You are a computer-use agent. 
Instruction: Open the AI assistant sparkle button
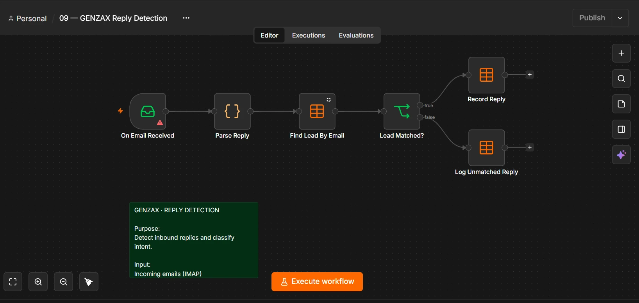point(621,155)
